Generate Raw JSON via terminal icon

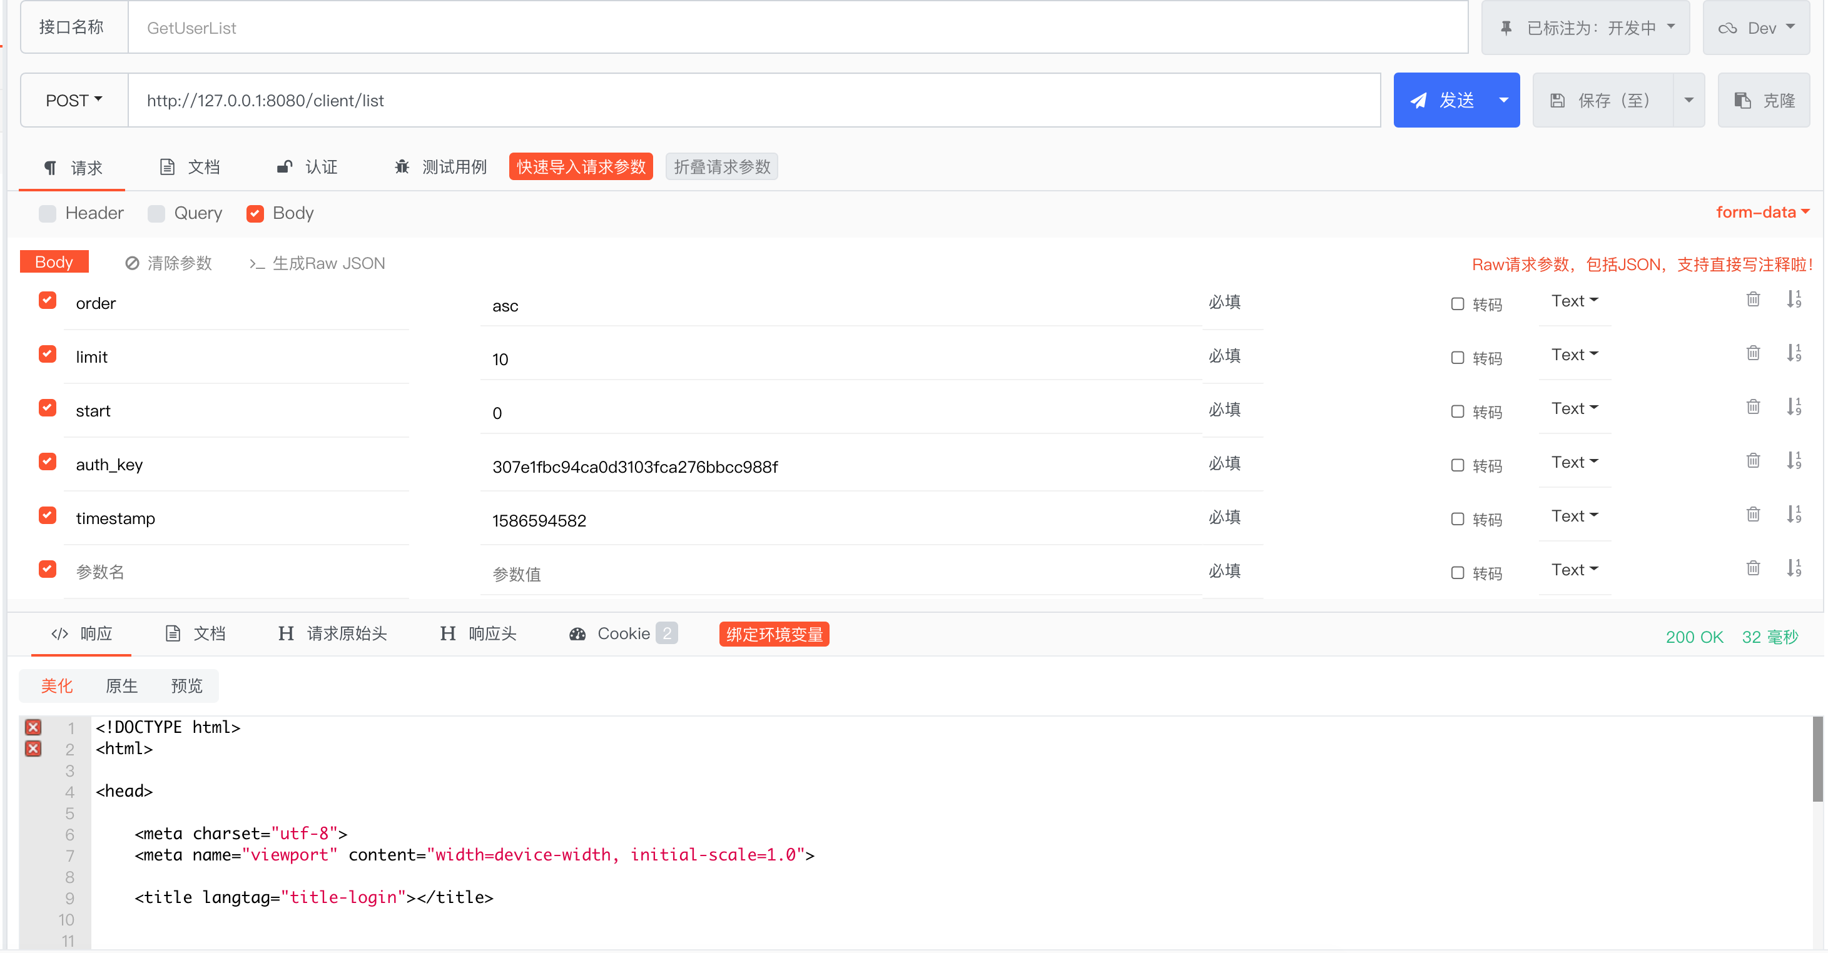point(258,263)
